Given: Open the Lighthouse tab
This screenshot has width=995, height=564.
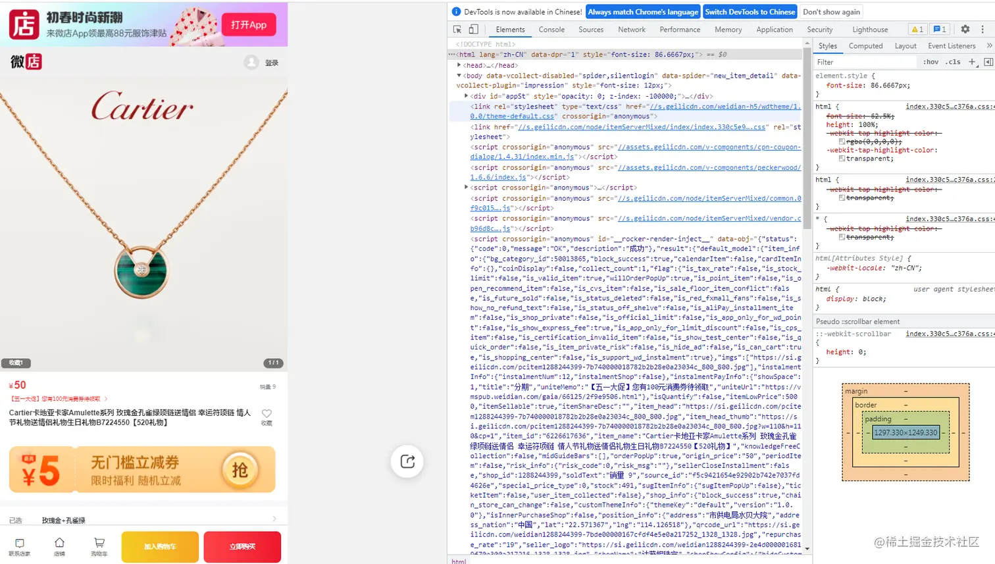Looking at the screenshot, I should (870, 29).
